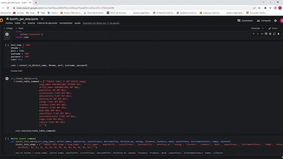
Task: Open a new browser tab
Action: click(x=36, y=3)
